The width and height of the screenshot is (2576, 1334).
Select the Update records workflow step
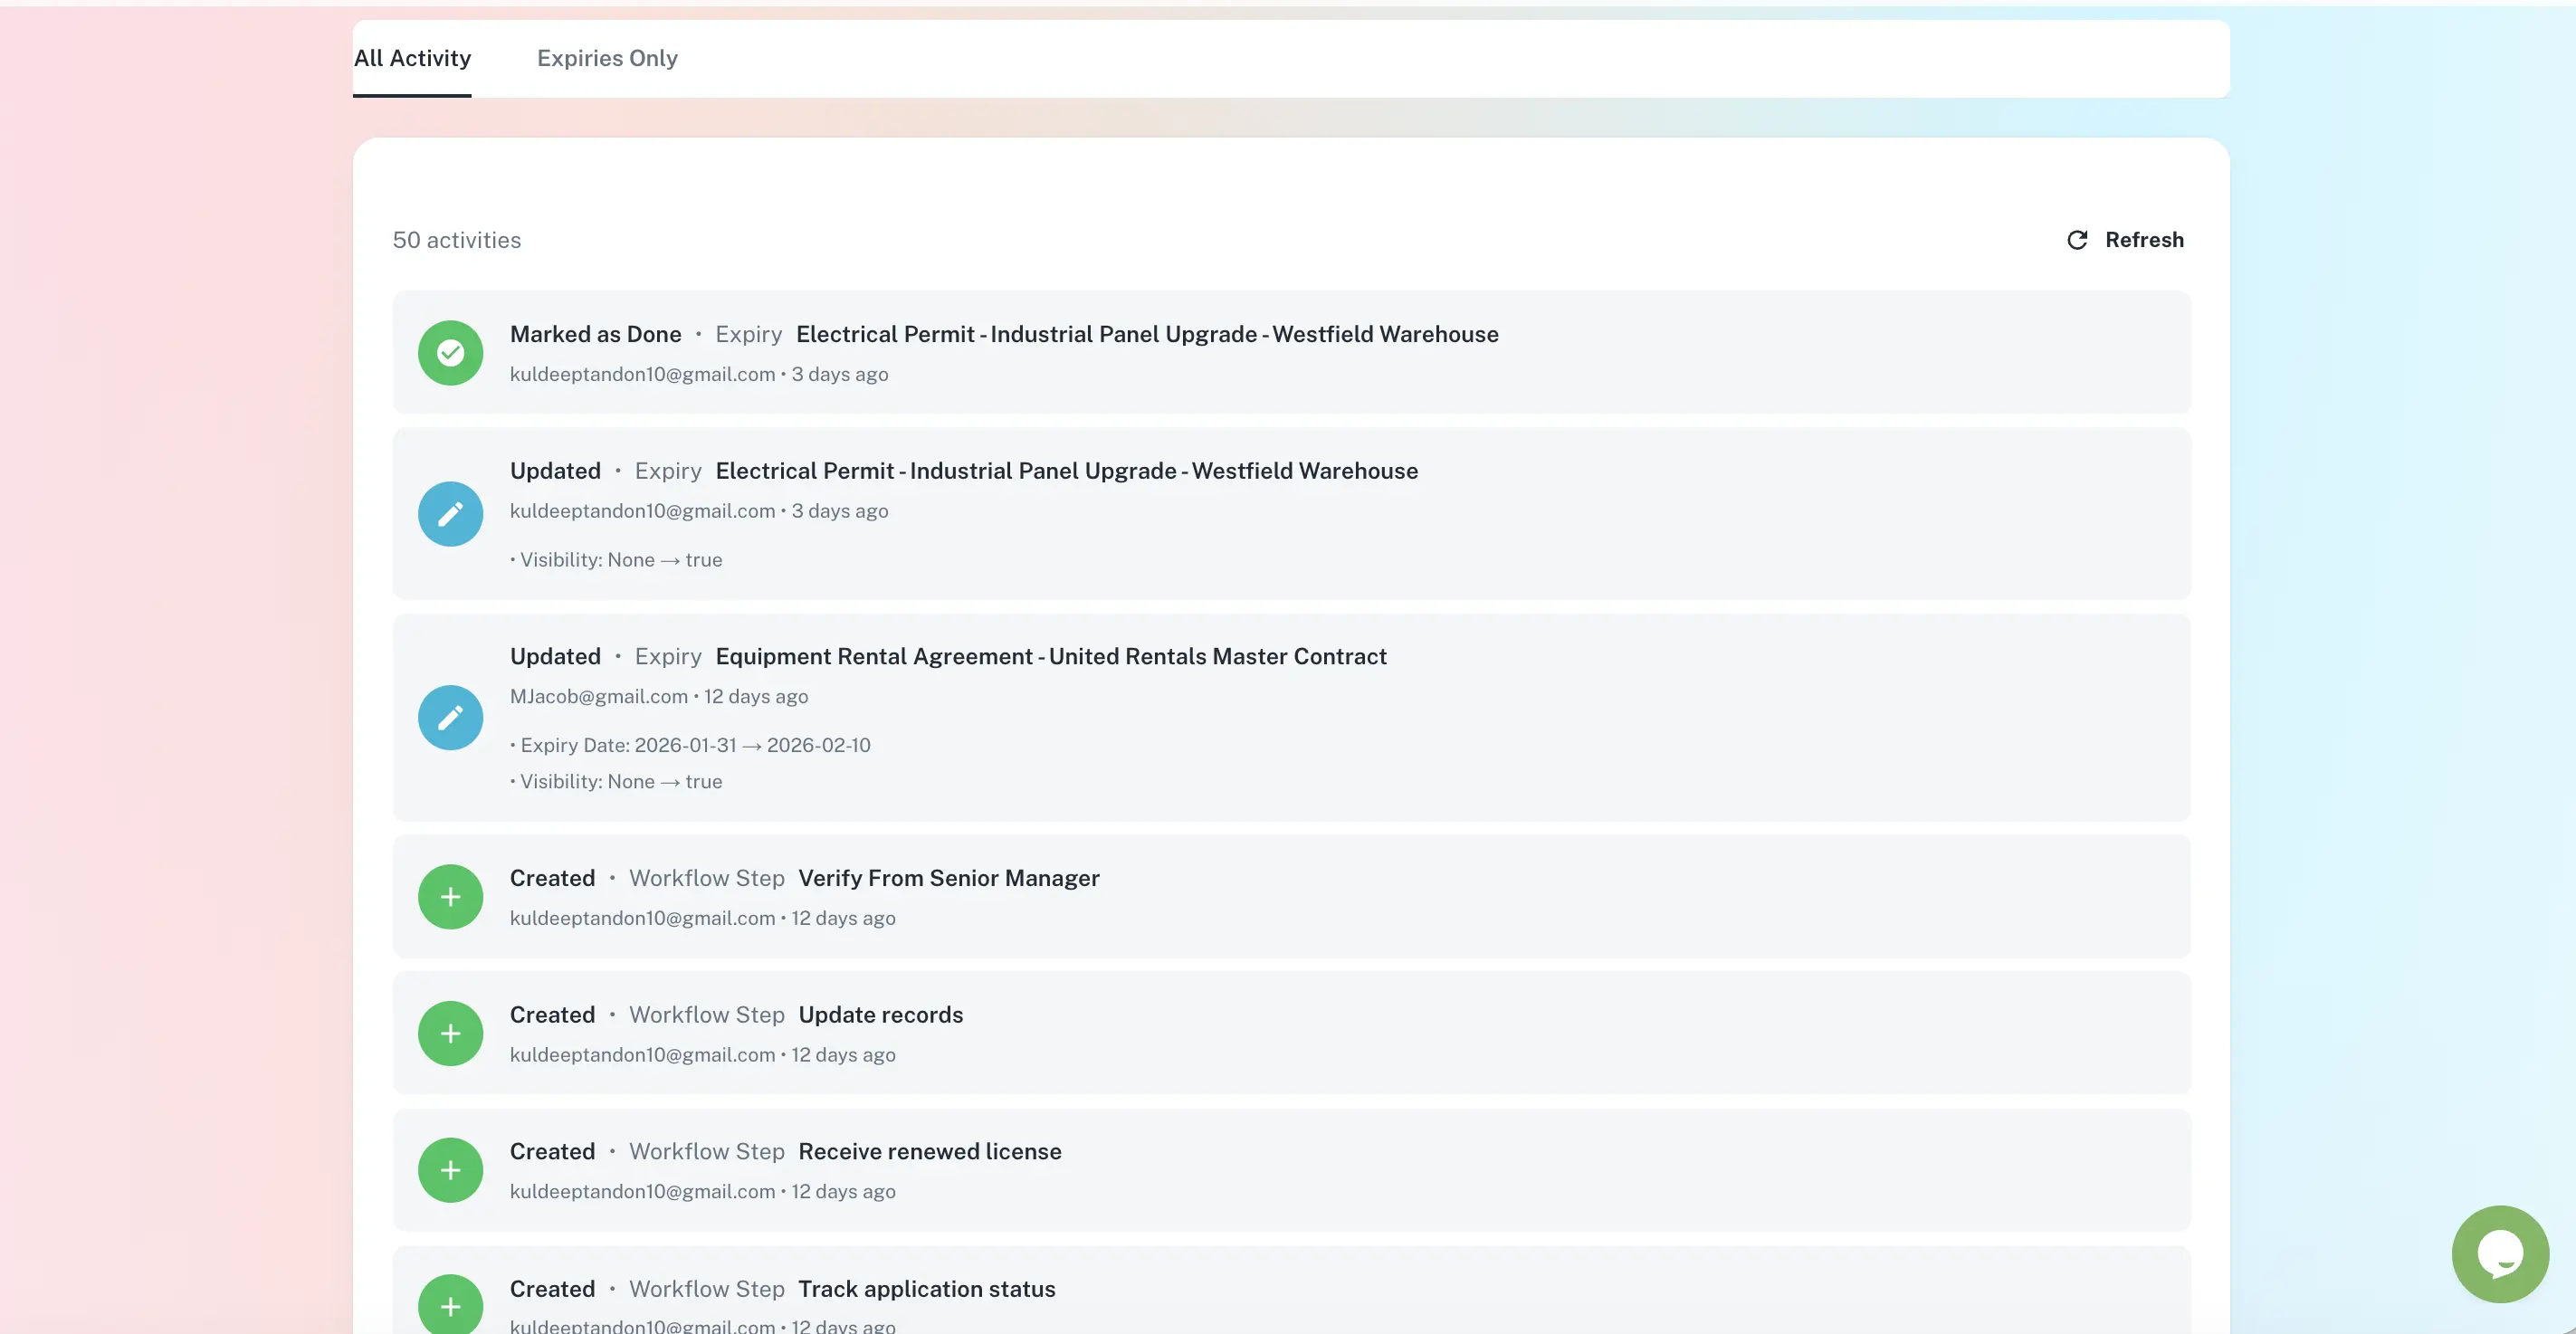tap(881, 1015)
